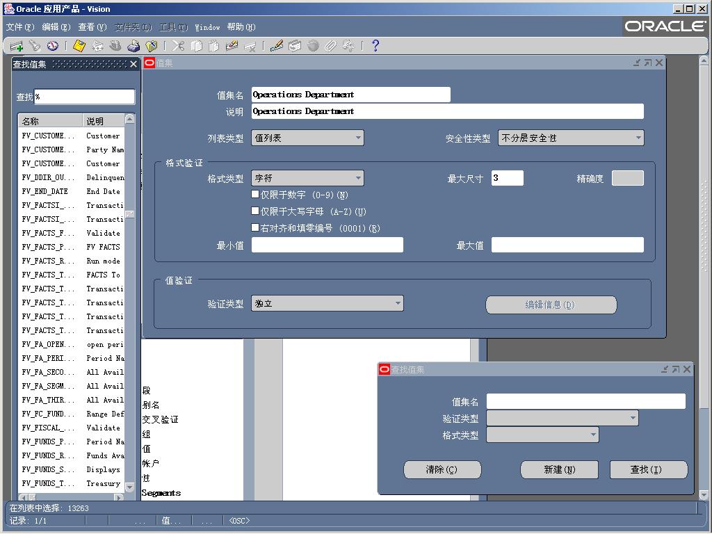The image size is (712, 534).
Task: Open the 编辑 menu
Action: click(x=56, y=27)
